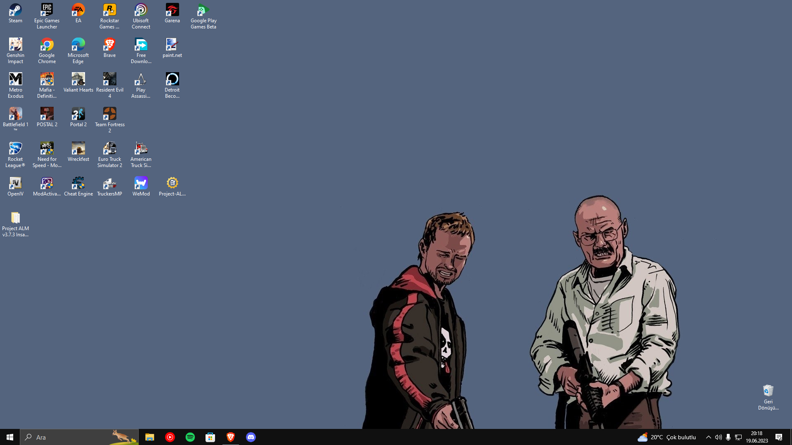Image resolution: width=792 pixels, height=445 pixels.
Task: Select the Portal 2 shortcut
Action: tap(78, 117)
